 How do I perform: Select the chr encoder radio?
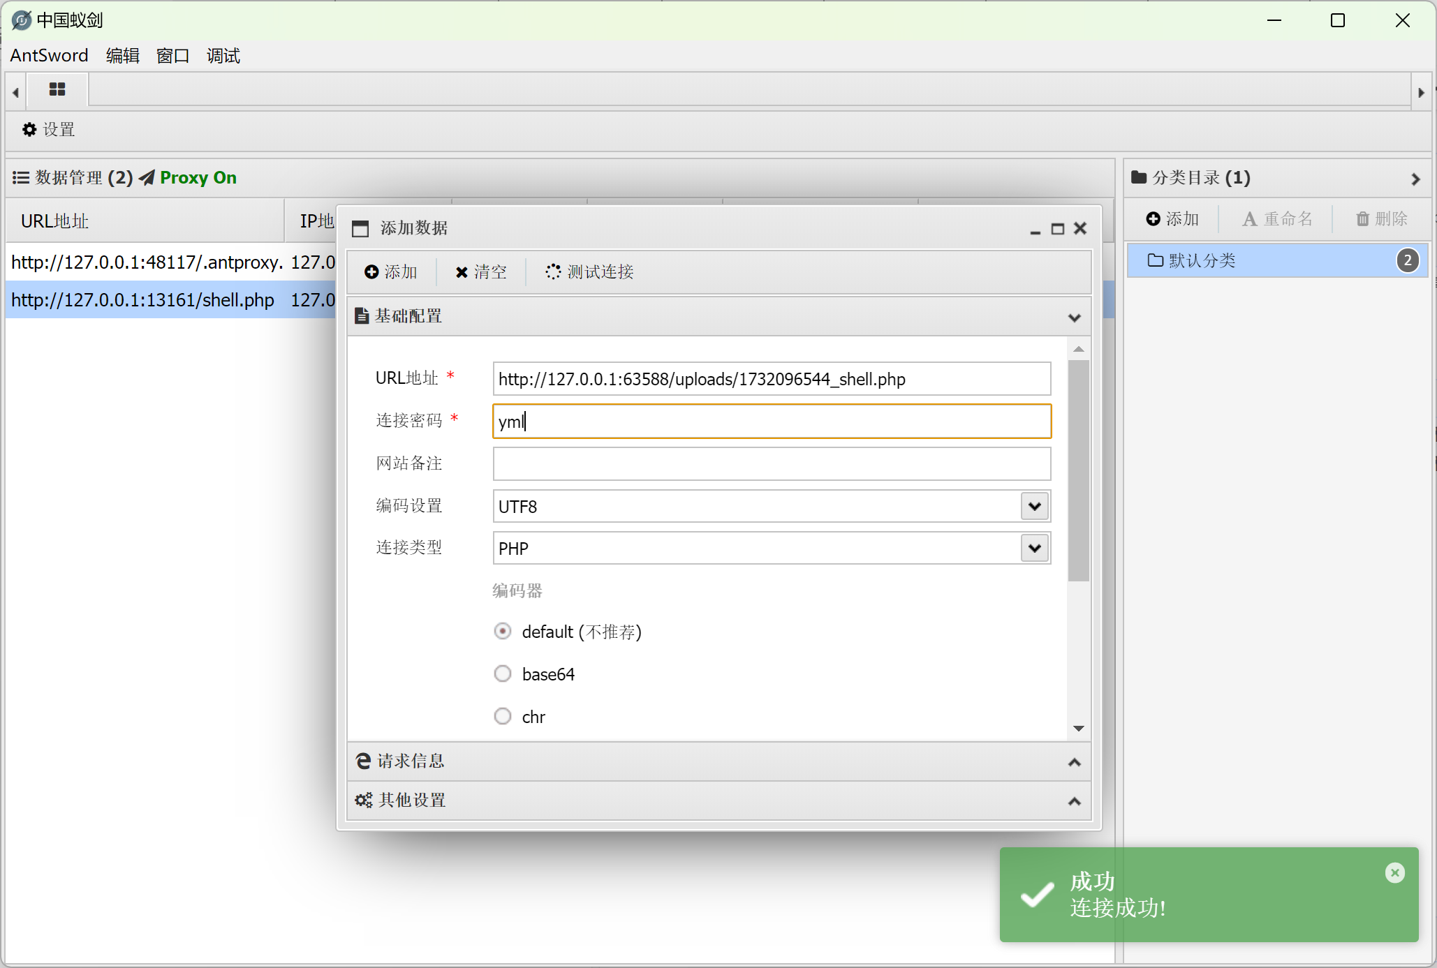coord(503,717)
